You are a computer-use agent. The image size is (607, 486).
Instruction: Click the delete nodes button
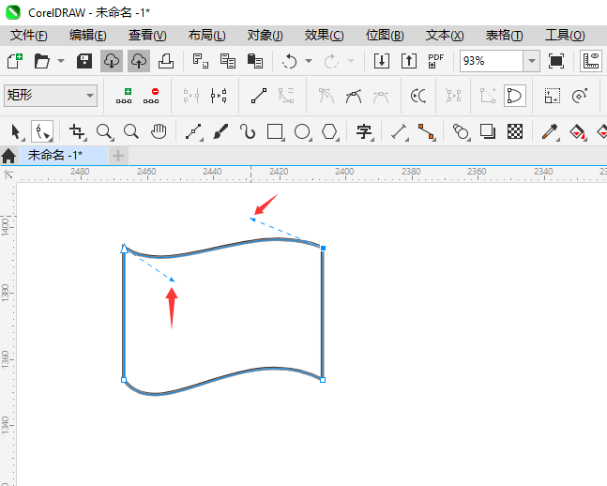151,96
